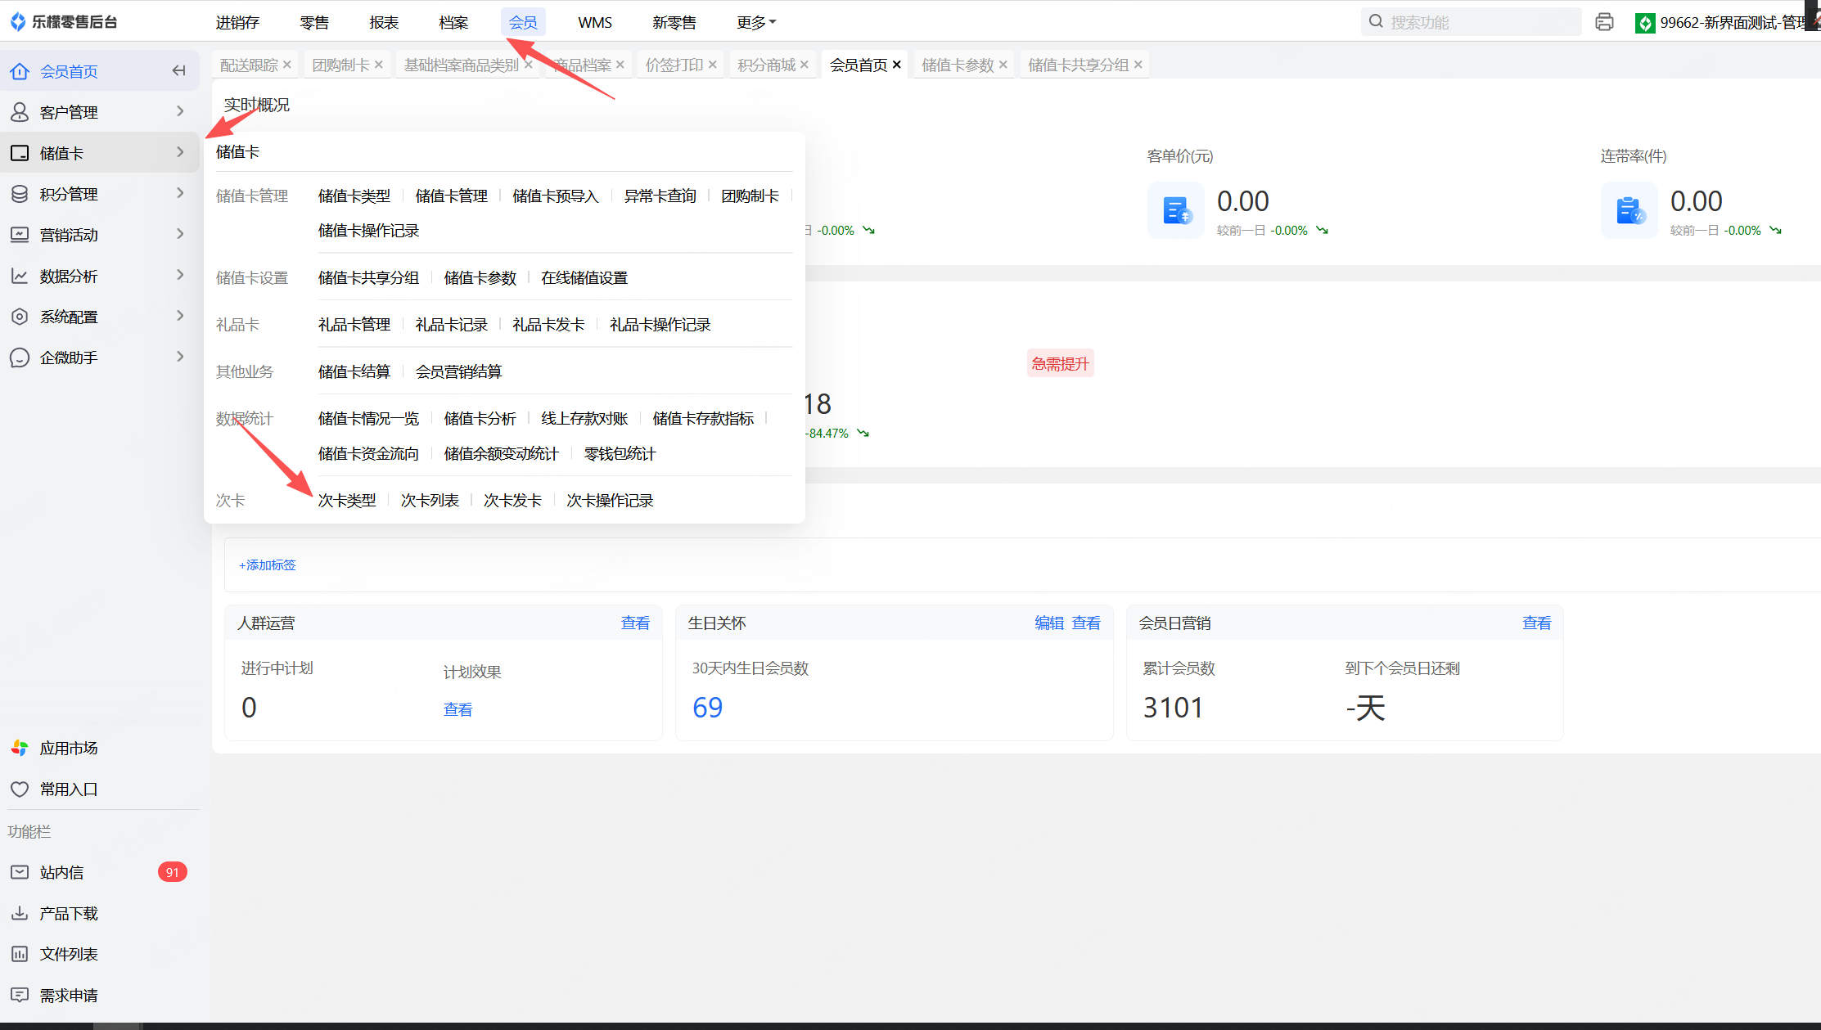Click the 客单价 document icon

tap(1176, 211)
